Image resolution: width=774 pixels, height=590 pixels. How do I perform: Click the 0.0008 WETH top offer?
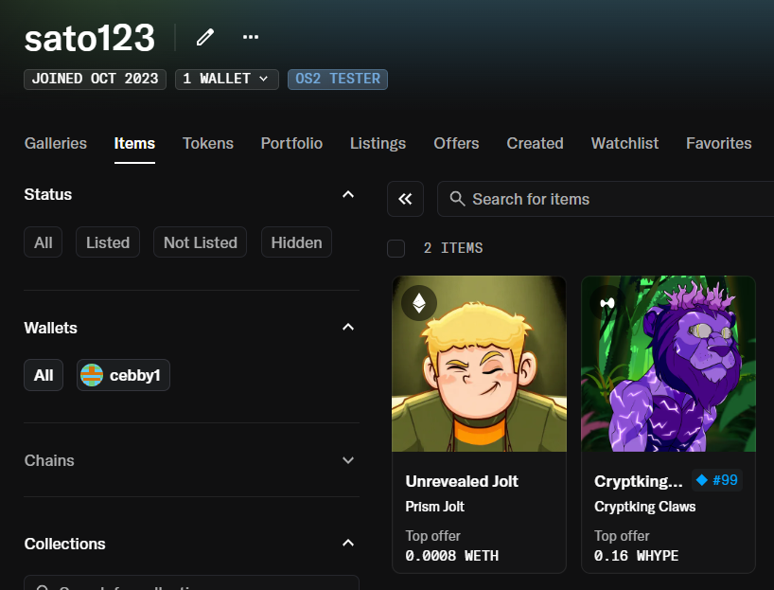(451, 556)
